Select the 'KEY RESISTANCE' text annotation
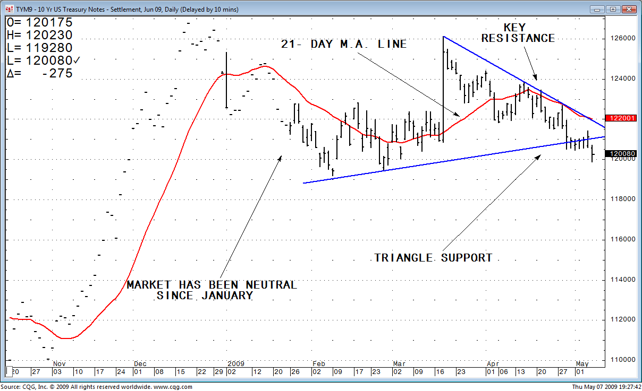The height and width of the screenshot is (391, 642). click(x=518, y=33)
